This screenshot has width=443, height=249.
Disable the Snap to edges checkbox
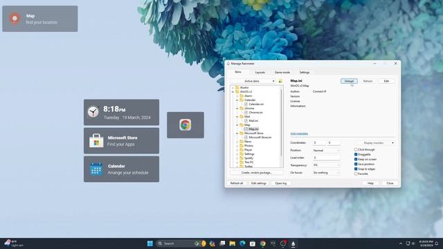tap(356, 169)
